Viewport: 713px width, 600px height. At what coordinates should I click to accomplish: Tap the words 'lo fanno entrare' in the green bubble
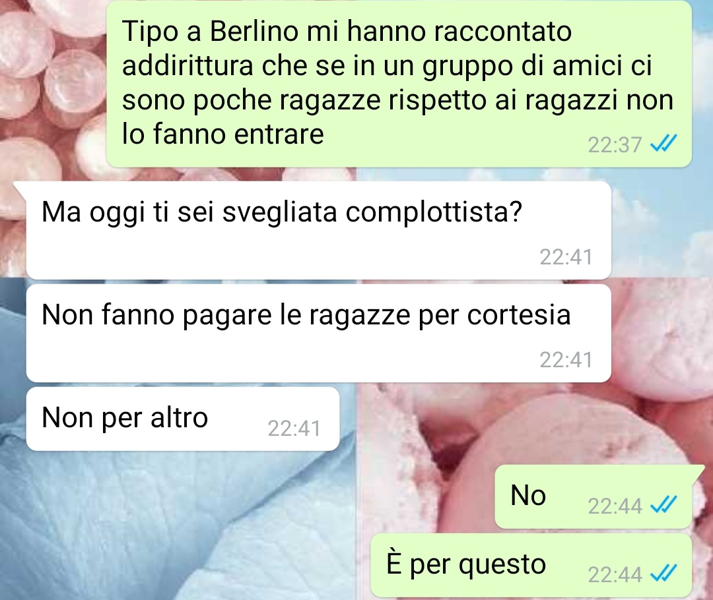223,134
